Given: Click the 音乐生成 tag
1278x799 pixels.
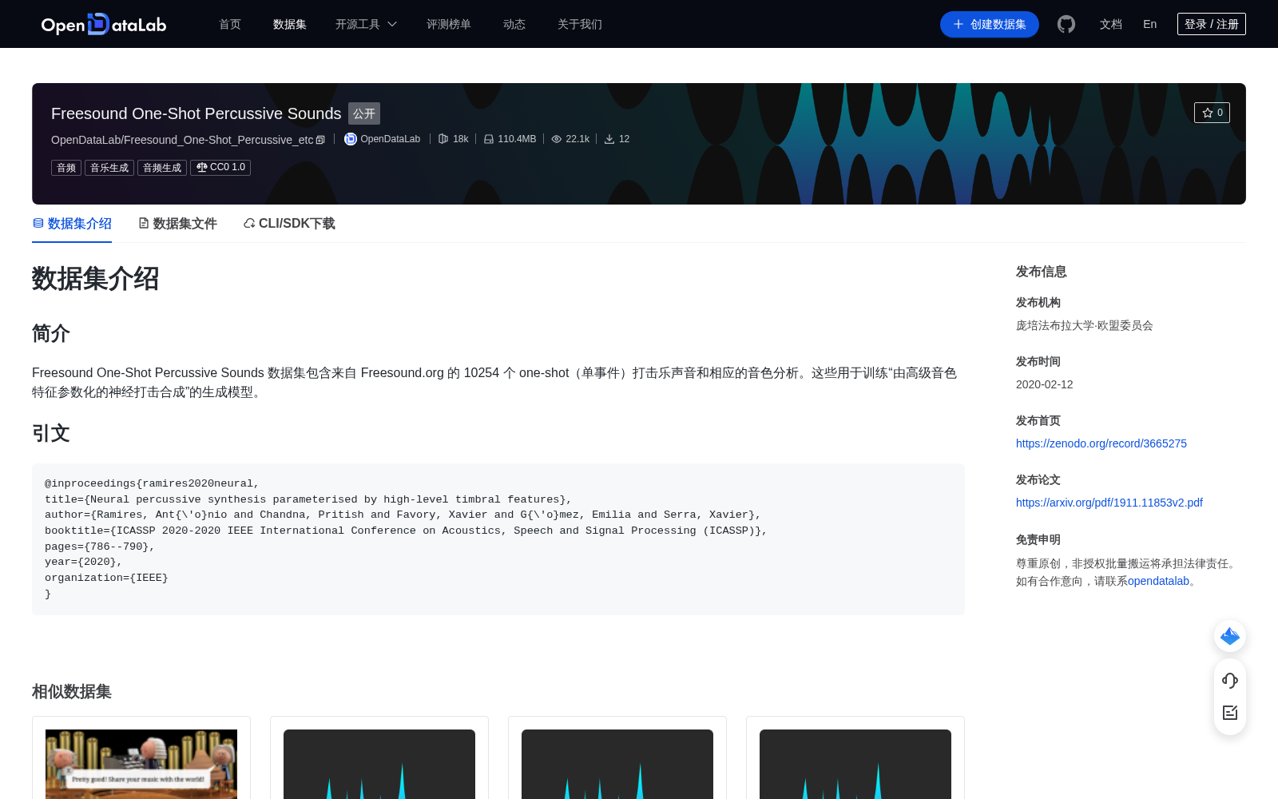Looking at the screenshot, I should tap(109, 168).
